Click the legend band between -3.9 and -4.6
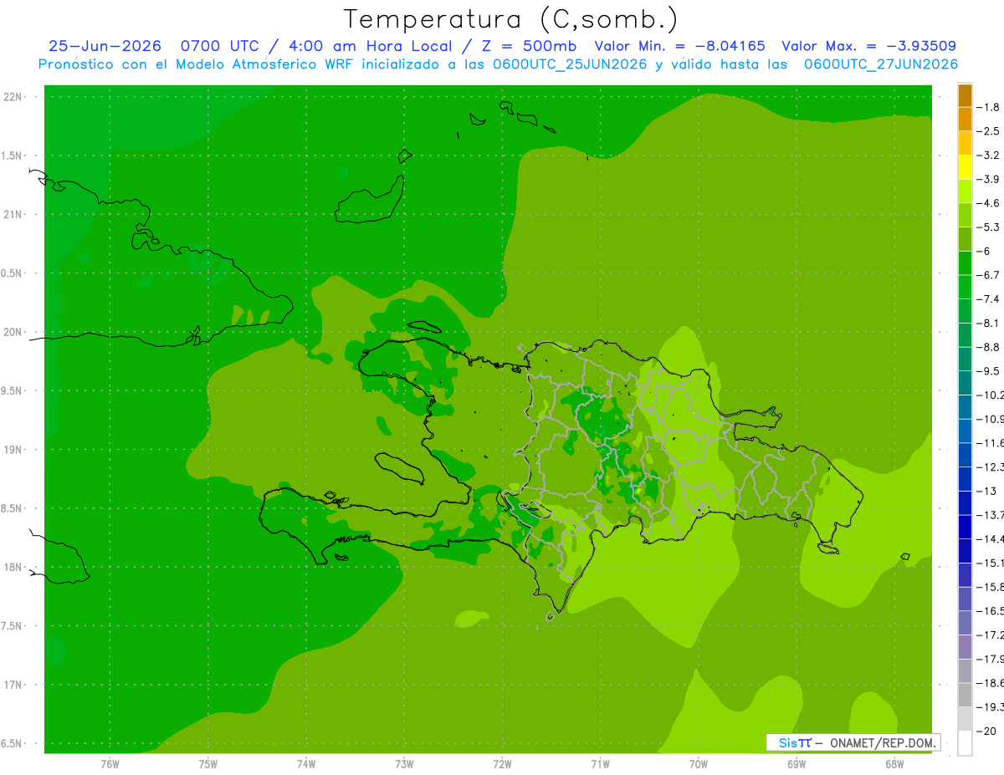Viewport: 1004px width, 775px height. pyautogui.click(x=965, y=191)
